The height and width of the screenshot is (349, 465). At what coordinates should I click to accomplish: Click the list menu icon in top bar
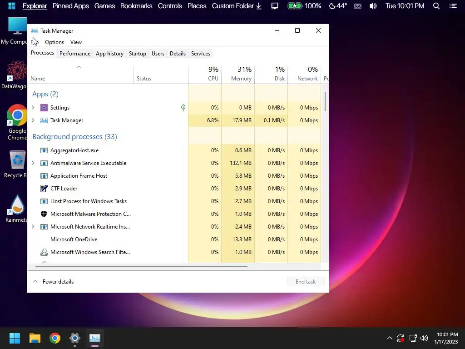(453, 6)
